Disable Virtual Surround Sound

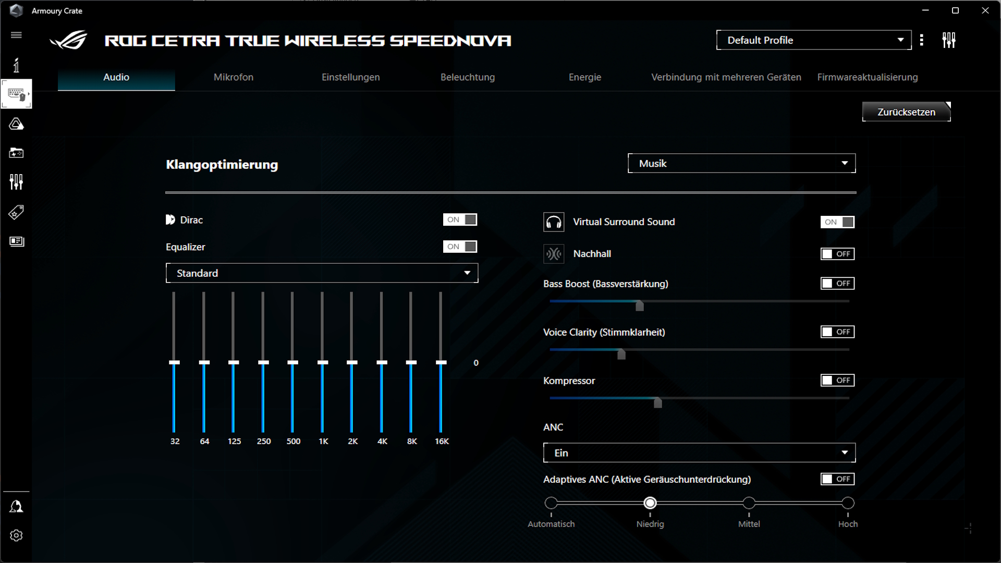click(837, 222)
